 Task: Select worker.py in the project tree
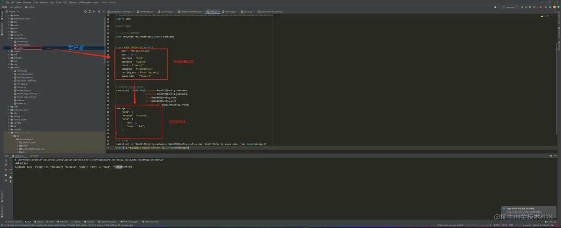[21, 103]
